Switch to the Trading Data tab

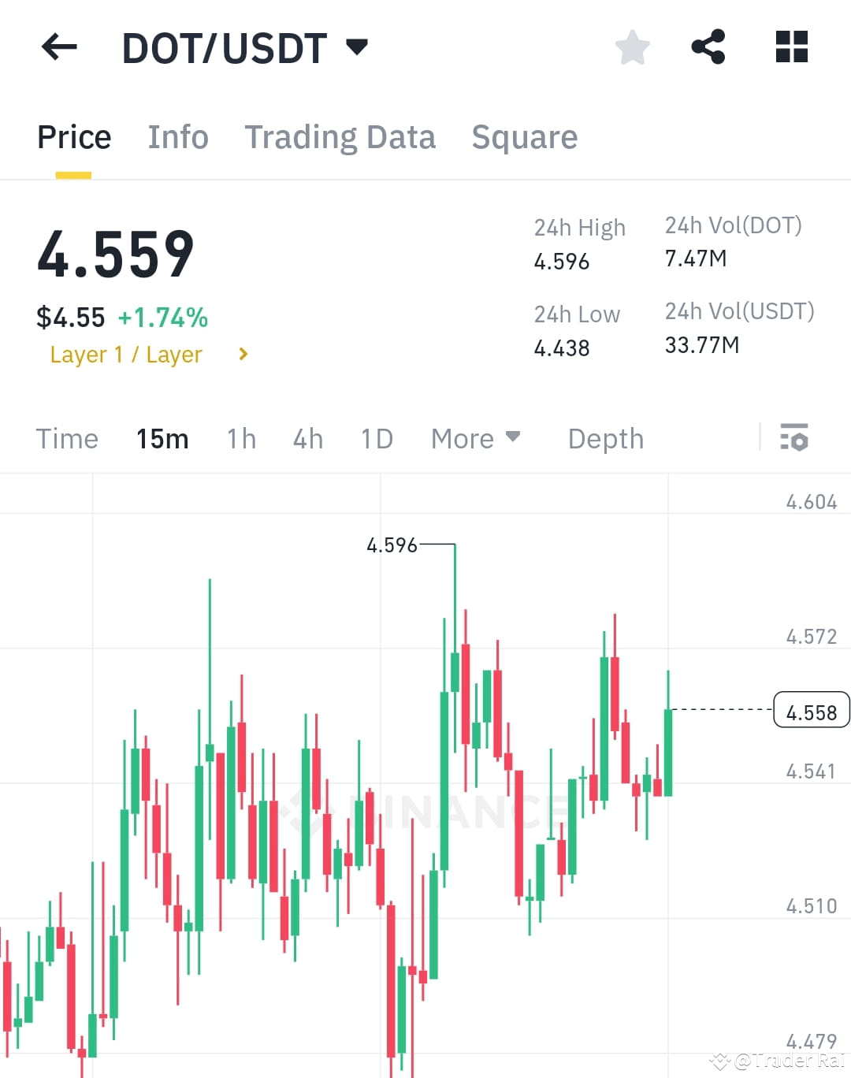point(340,137)
